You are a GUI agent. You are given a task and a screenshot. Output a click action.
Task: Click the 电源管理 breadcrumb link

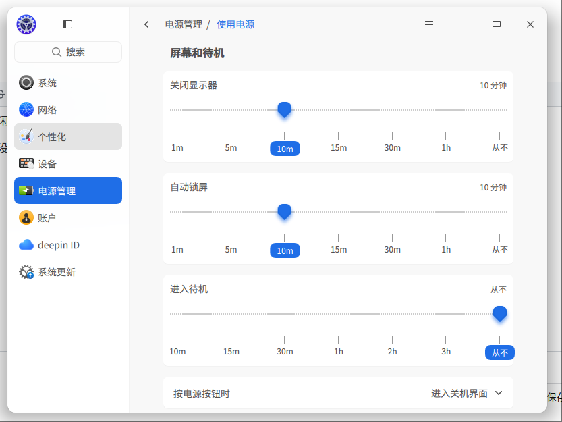pyautogui.click(x=184, y=24)
